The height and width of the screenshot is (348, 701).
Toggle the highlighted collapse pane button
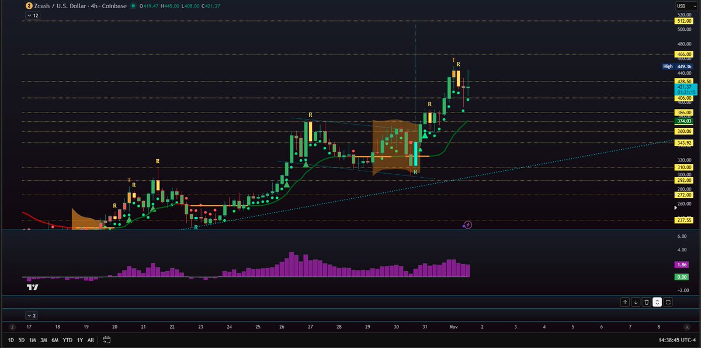(657, 302)
